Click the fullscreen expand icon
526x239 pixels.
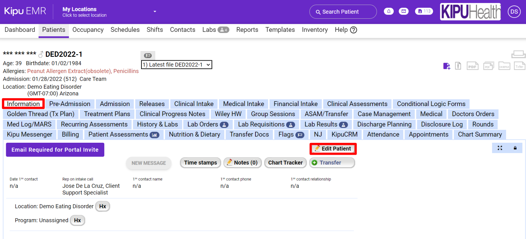point(500,148)
